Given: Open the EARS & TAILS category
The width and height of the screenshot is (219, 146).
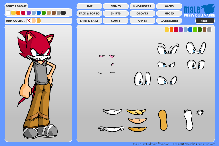Looking at the screenshot, I should 89,21.
